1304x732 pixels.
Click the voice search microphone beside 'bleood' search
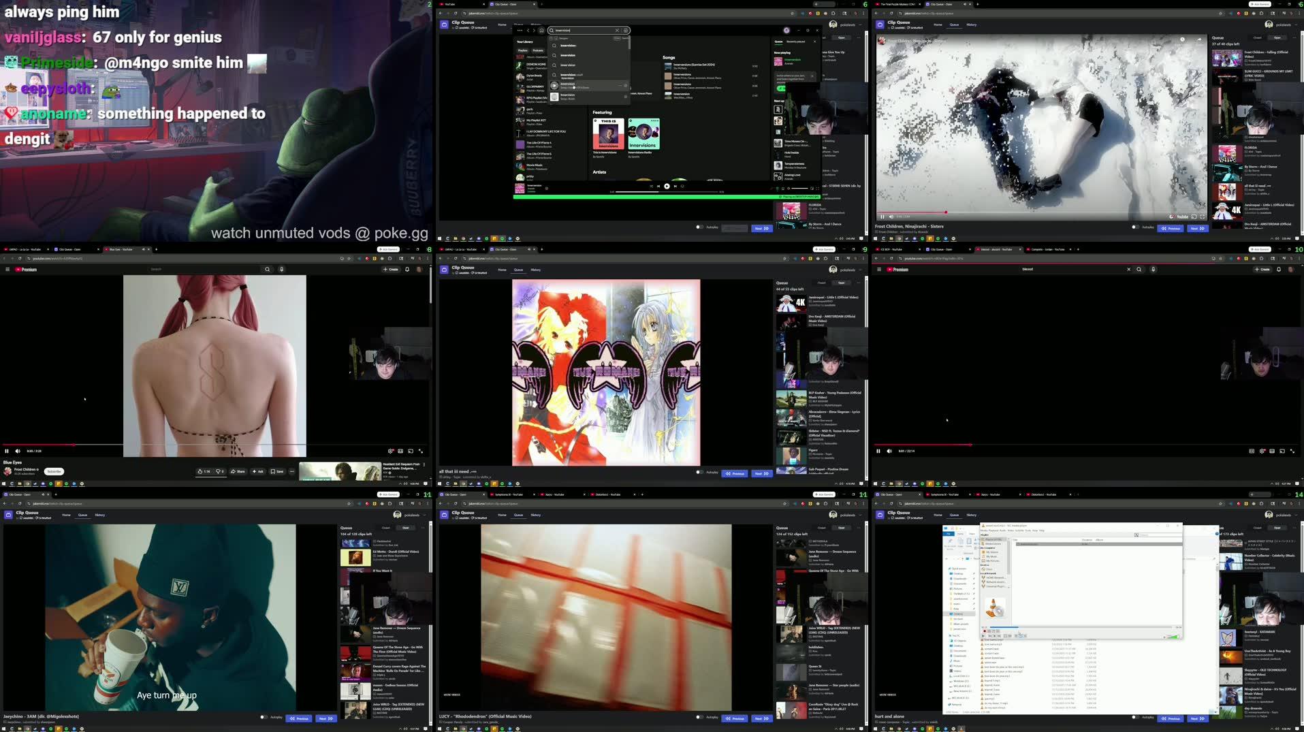click(1153, 269)
